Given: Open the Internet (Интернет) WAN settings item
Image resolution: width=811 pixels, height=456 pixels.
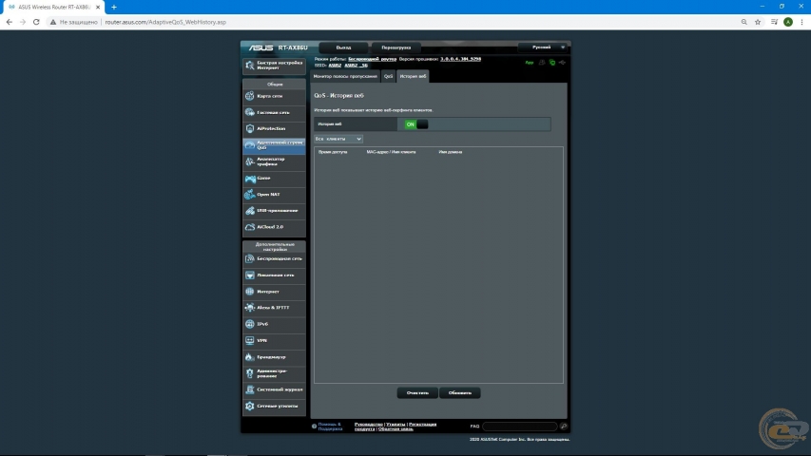Looking at the screenshot, I should pyautogui.click(x=274, y=292).
